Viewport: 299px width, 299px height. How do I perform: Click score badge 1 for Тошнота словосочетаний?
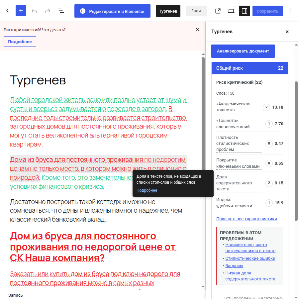269,124
